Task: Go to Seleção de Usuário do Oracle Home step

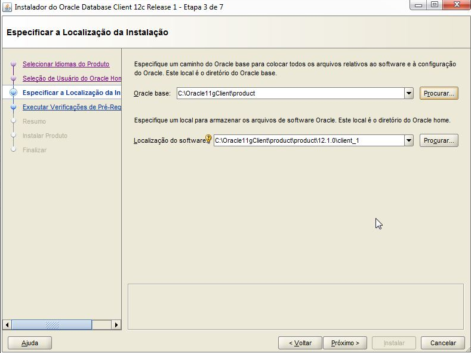Action: [72, 78]
